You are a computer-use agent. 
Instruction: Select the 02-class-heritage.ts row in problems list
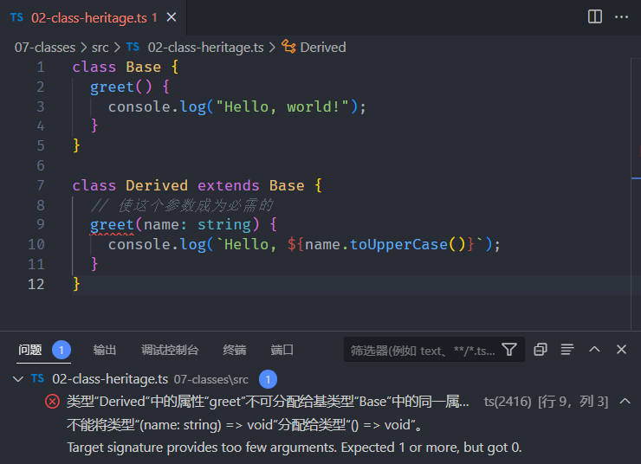click(x=320, y=379)
